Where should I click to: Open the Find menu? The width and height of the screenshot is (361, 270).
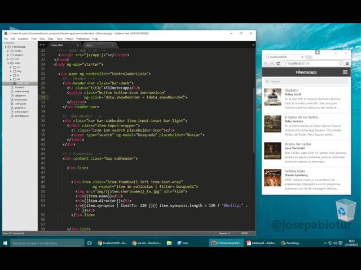(34, 39)
